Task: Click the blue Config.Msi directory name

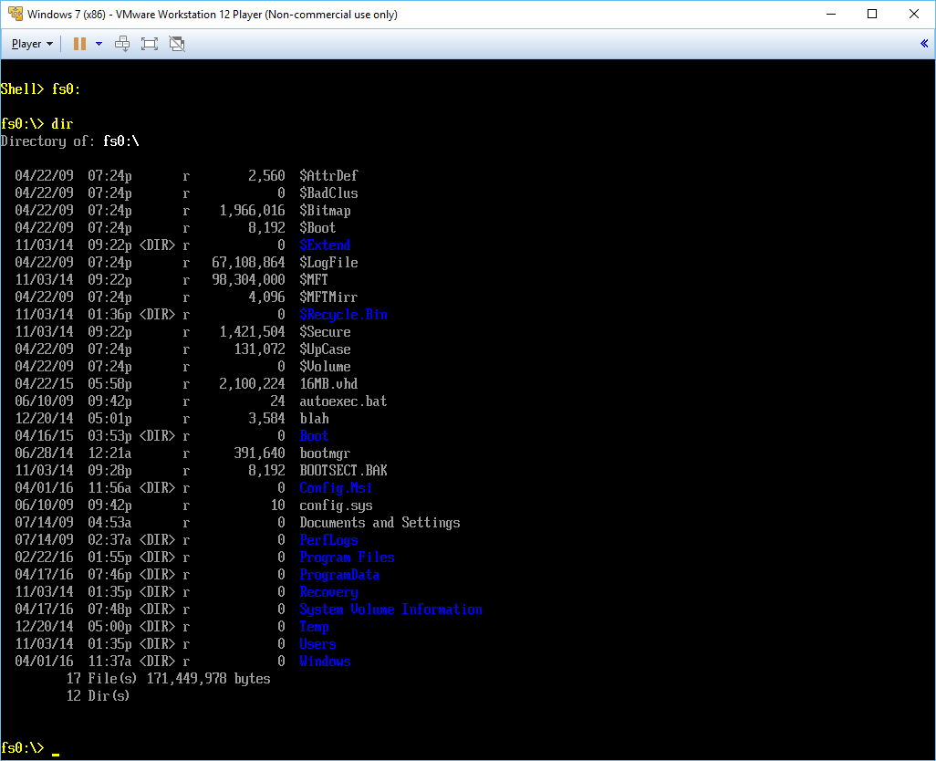Action: (x=336, y=487)
